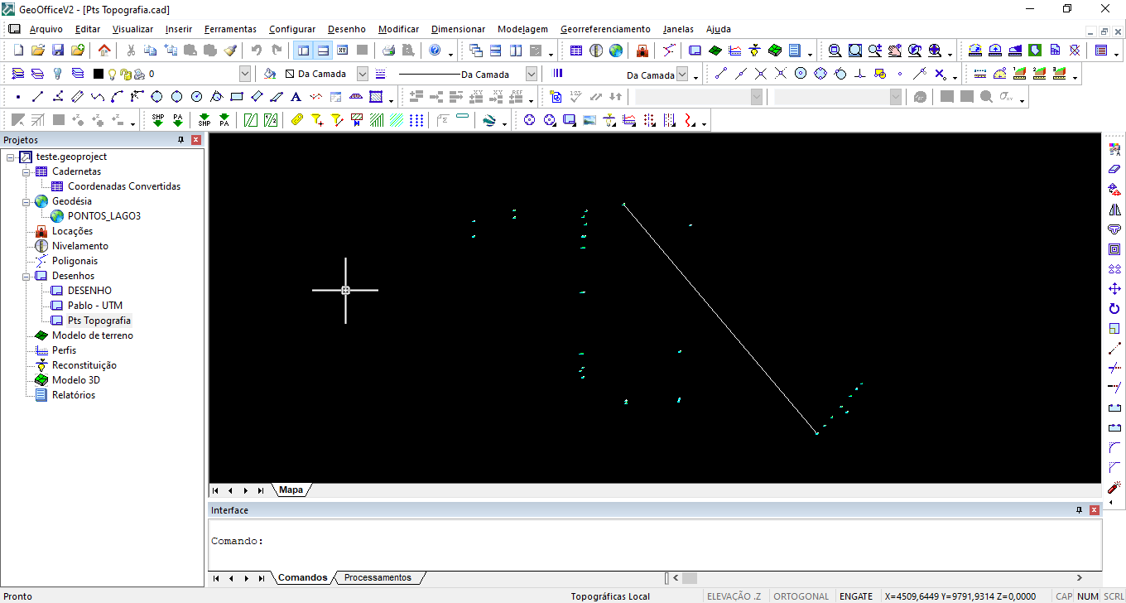Open the Georreferenciamento menu

(605, 29)
